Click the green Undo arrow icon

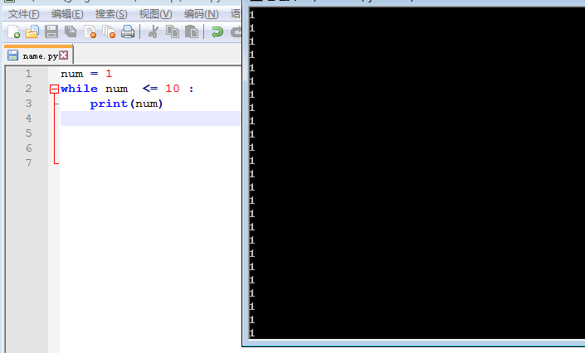point(217,32)
